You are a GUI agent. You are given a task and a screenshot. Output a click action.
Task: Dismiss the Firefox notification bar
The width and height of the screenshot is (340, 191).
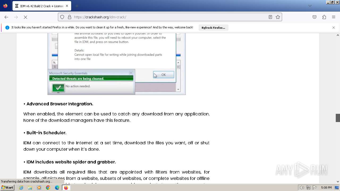[x=334, y=28]
